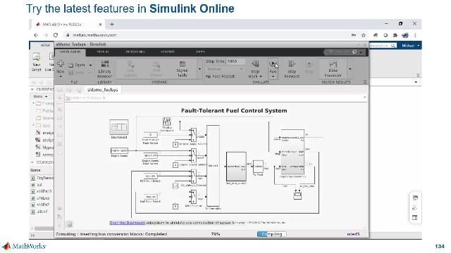The height and width of the screenshot is (253, 451).
Task: Switch to the Debug tab
Action: 102,52
